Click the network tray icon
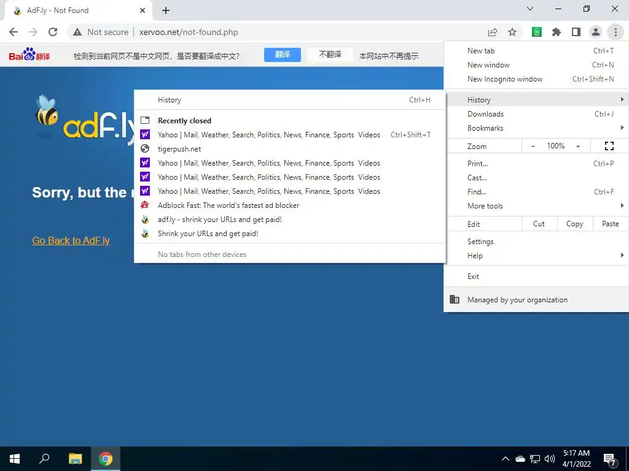Image resolution: width=629 pixels, height=471 pixels. (535, 459)
